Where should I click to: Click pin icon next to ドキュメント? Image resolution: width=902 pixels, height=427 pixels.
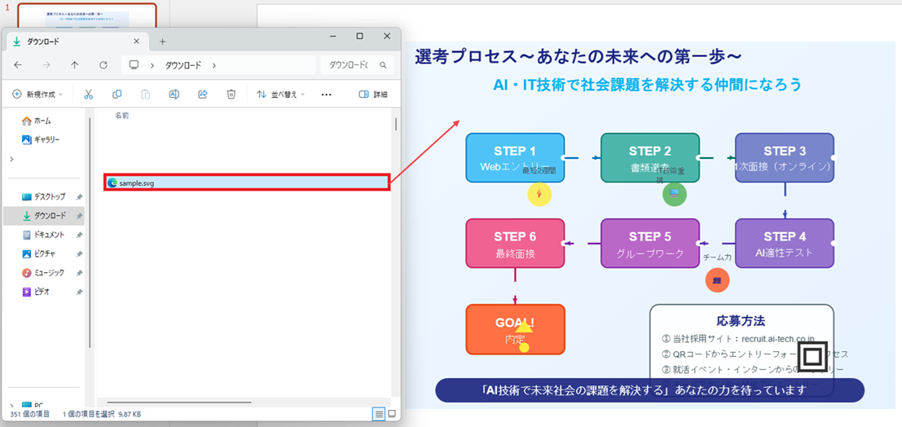pyautogui.click(x=79, y=235)
